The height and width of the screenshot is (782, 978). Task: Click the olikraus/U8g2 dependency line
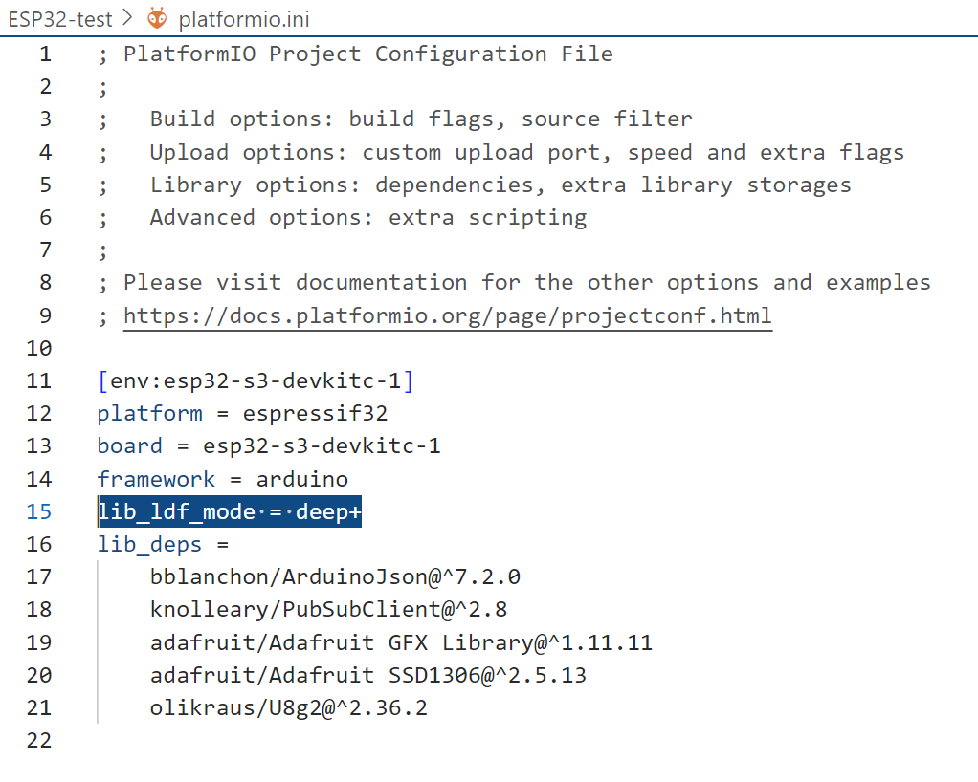pyautogui.click(x=289, y=707)
